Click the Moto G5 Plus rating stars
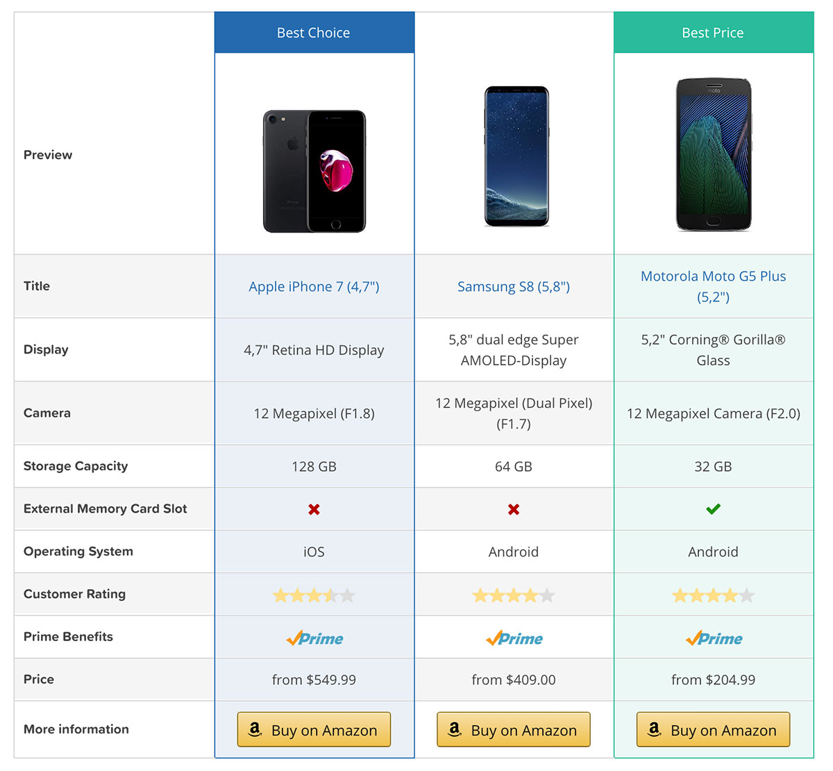Viewport: 833px width, 771px height. point(713,595)
